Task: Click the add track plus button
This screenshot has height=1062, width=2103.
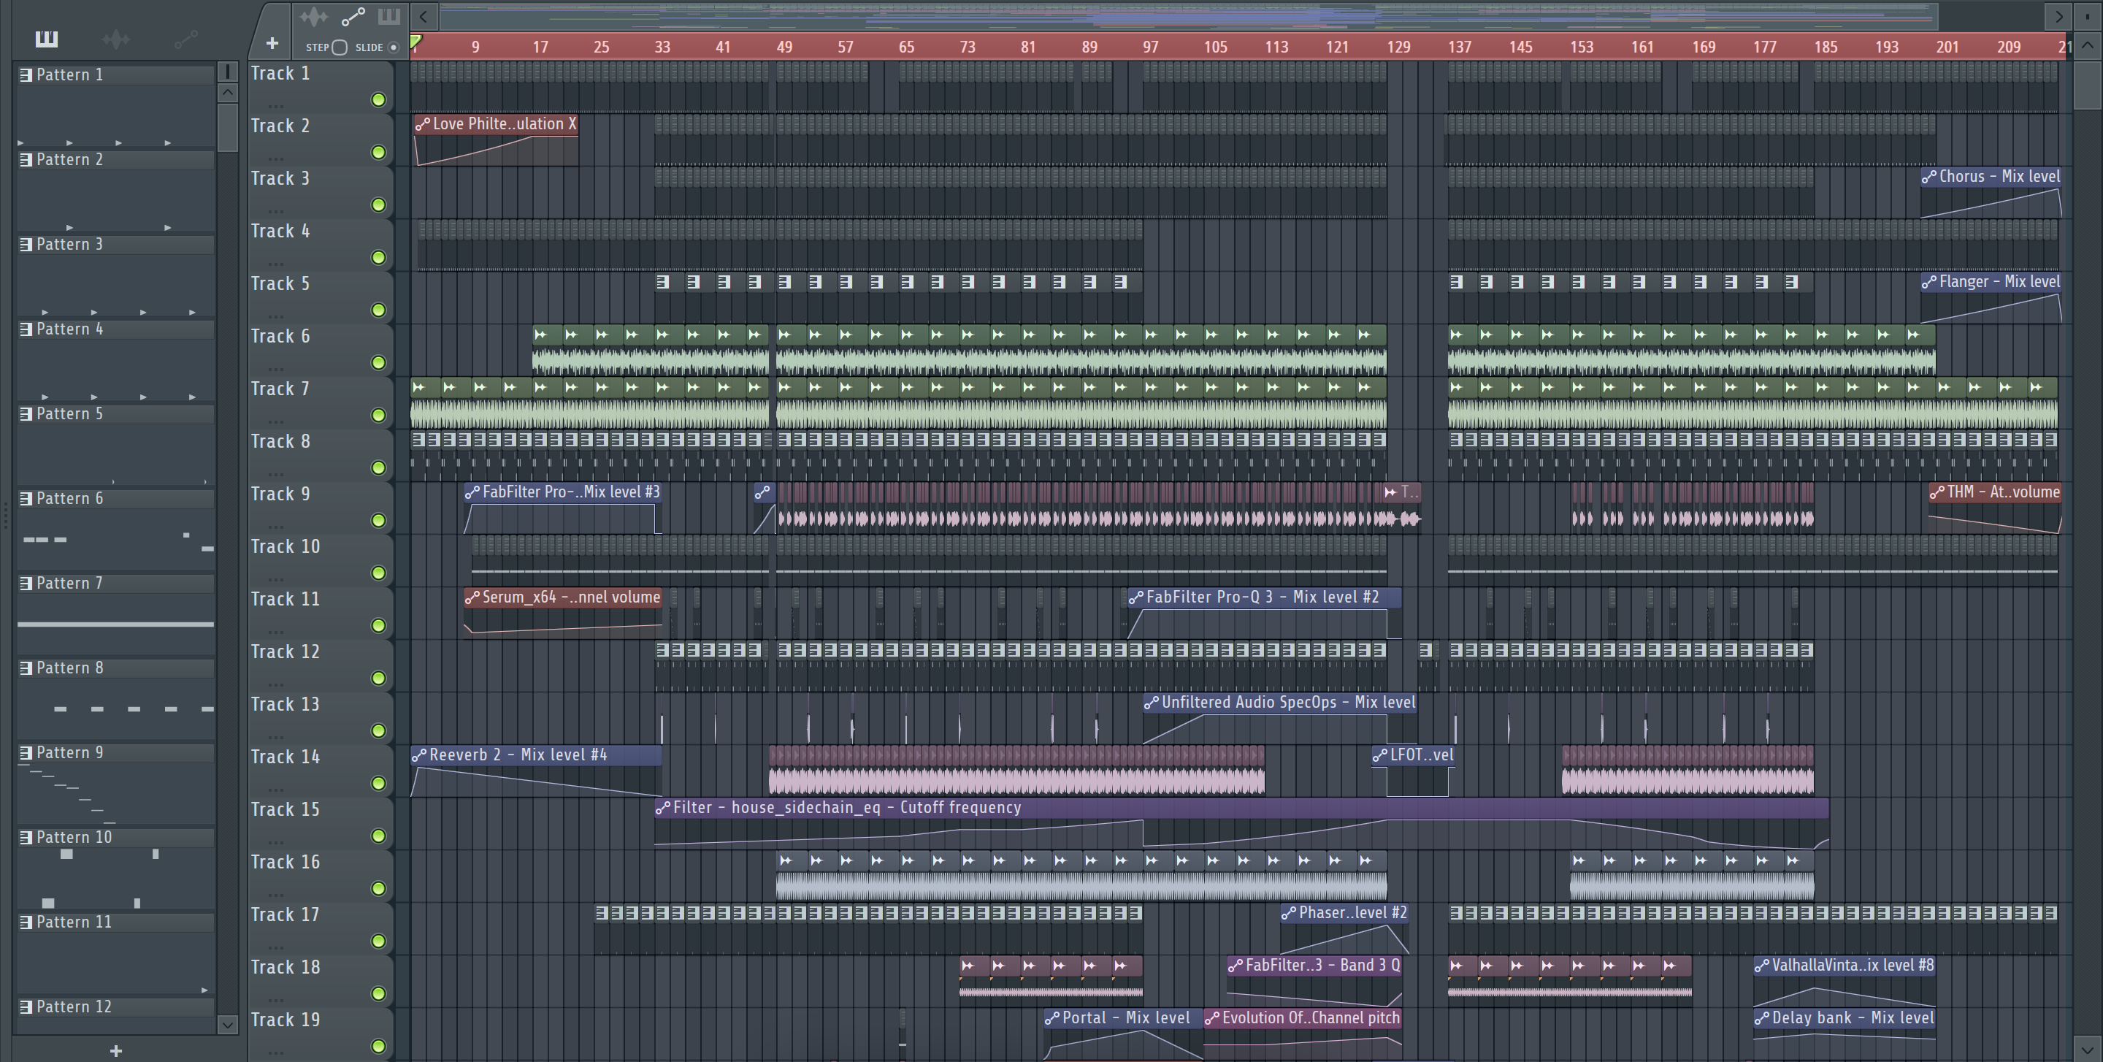Action: pos(272,42)
